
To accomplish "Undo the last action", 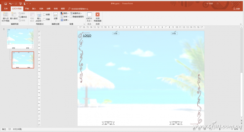I will coord(10,4).
